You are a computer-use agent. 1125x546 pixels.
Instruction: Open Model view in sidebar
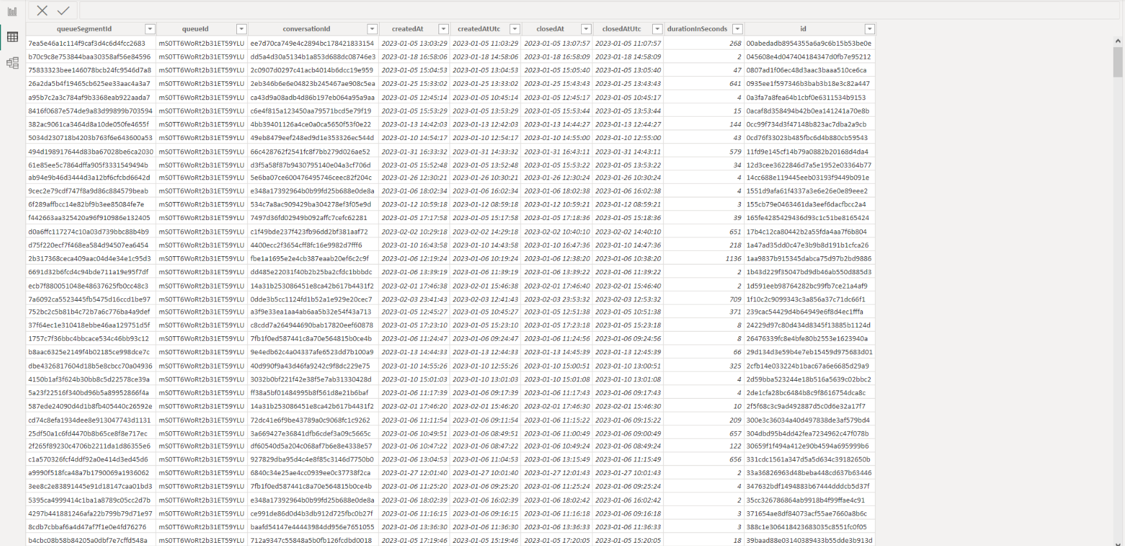point(12,63)
